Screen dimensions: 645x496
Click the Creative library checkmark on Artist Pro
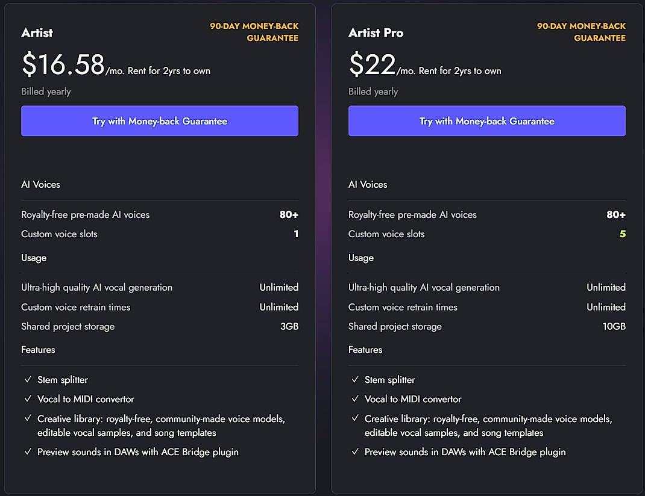355,418
